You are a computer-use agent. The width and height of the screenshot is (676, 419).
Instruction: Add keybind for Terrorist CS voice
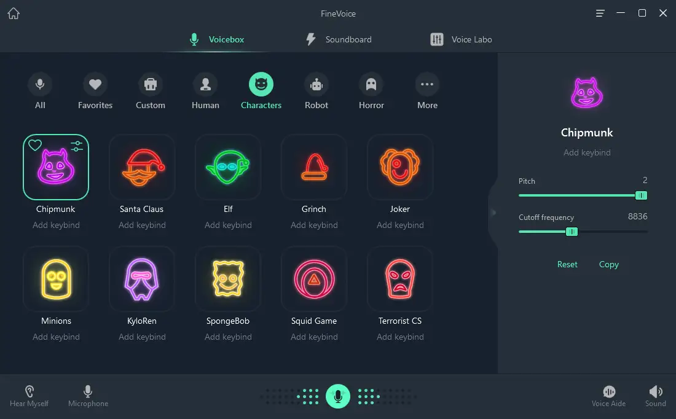[x=400, y=337]
